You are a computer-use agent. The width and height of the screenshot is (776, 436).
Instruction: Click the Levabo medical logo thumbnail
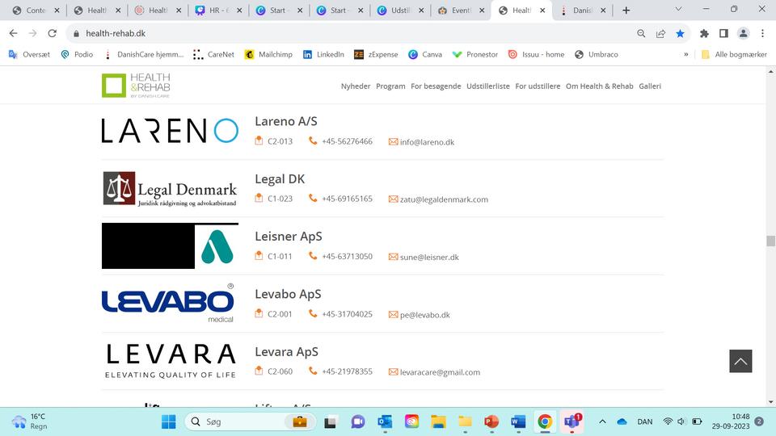pos(168,303)
